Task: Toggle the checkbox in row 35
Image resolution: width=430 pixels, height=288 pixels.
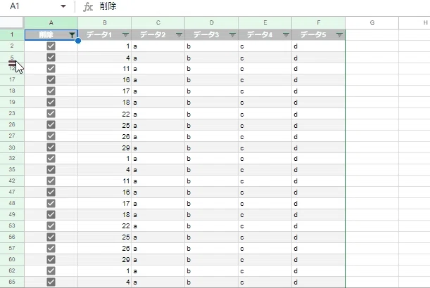Action: click(x=51, y=169)
